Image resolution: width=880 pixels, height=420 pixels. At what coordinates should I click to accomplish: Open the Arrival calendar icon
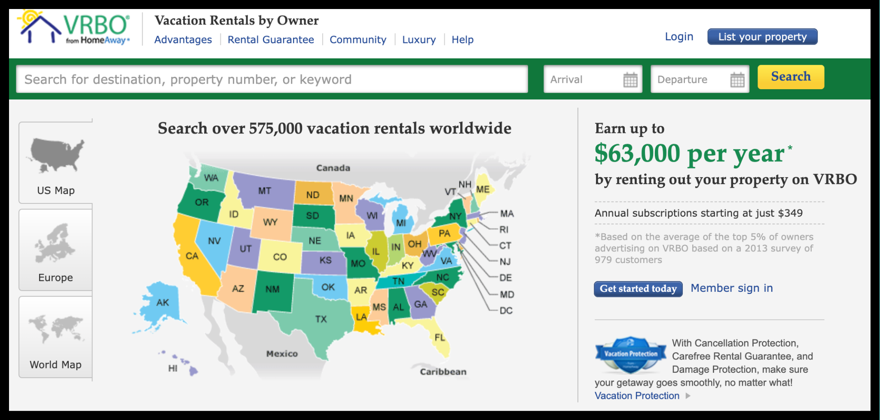[630, 80]
